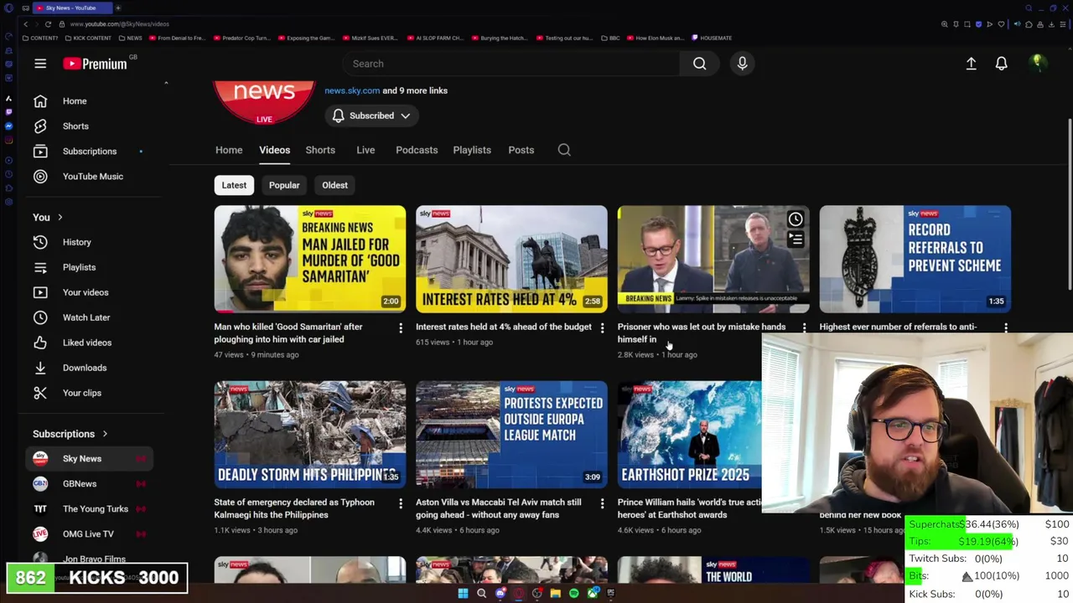Open the HOUSEMATE bookmark

point(711,38)
